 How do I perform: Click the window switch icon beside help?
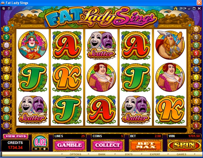[3, 9]
